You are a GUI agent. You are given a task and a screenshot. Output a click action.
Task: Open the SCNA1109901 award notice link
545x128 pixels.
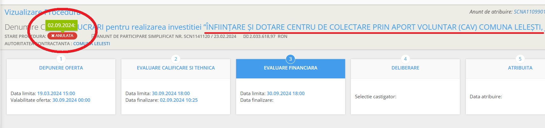point(529,12)
